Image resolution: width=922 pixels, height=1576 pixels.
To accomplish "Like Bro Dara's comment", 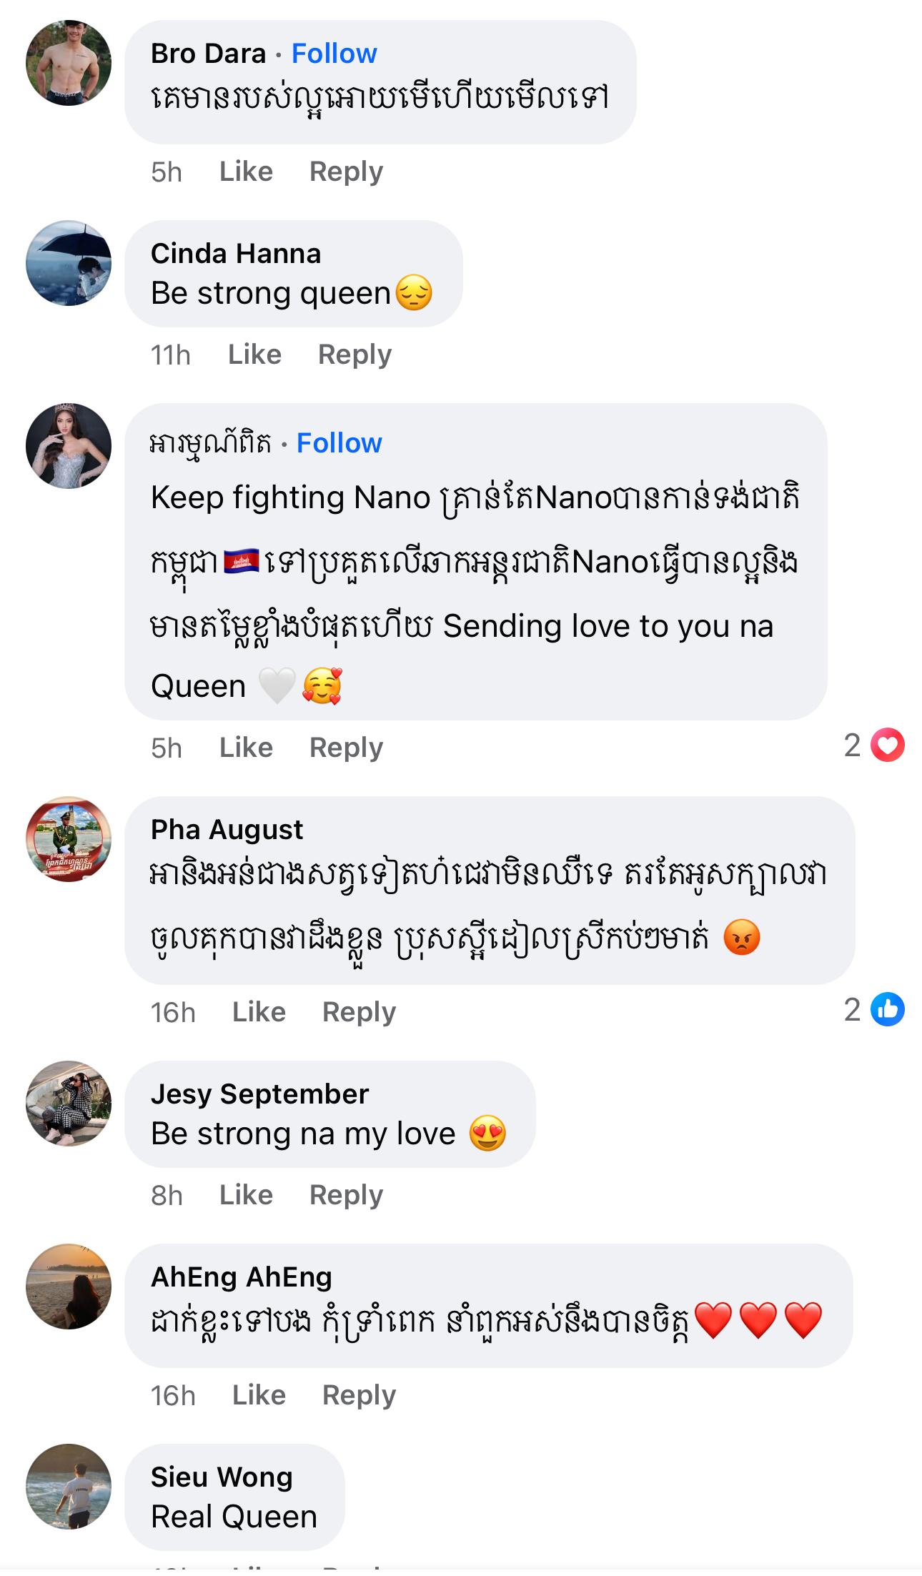I will (246, 172).
